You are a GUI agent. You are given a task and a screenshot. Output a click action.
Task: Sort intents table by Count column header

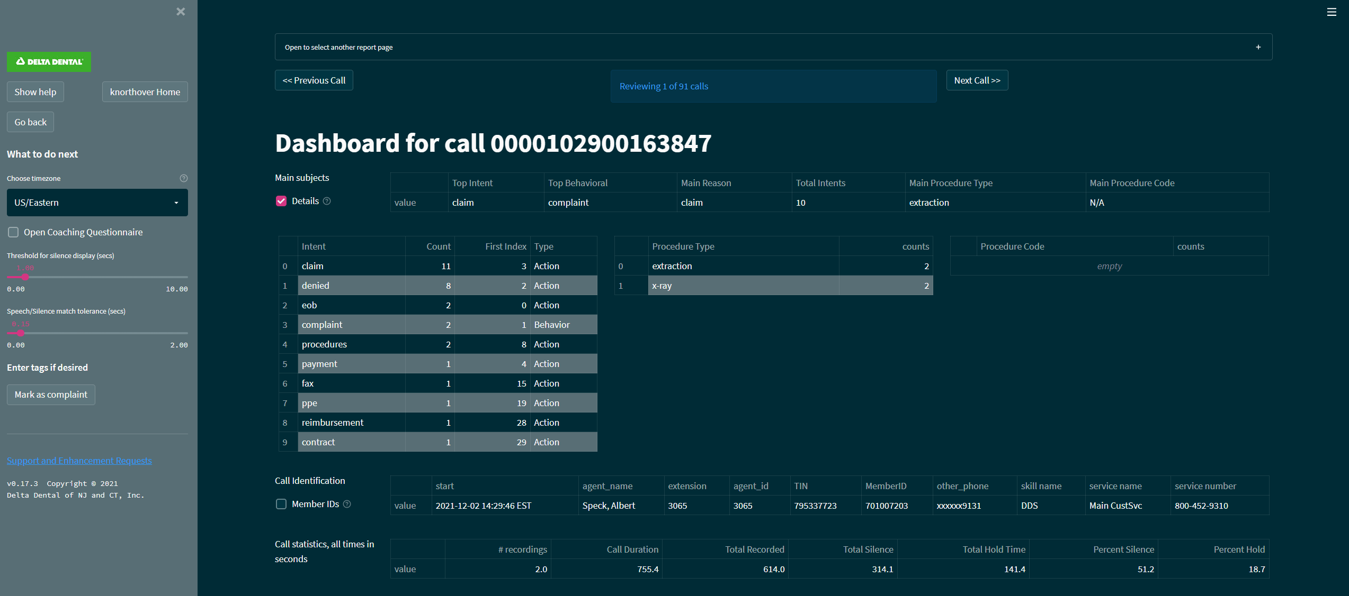pyautogui.click(x=438, y=246)
